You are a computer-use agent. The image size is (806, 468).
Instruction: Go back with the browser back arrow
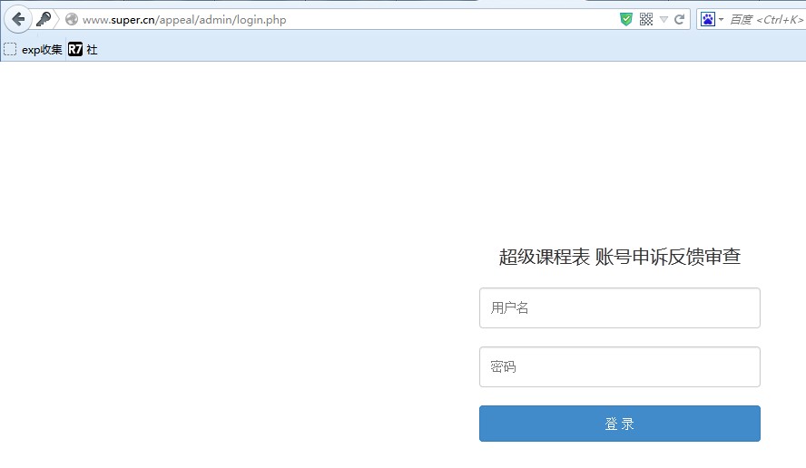(18, 20)
